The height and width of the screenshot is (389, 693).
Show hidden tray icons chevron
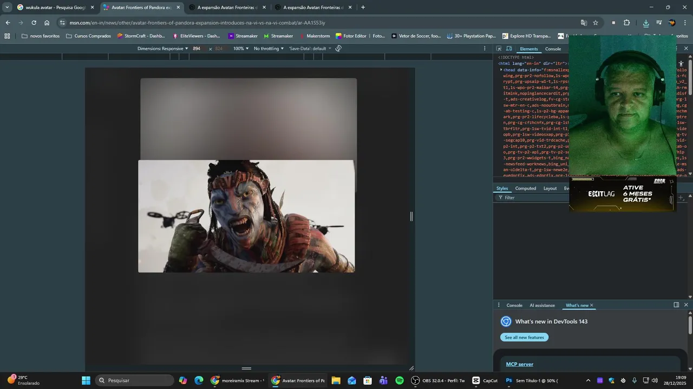(x=588, y=380)
